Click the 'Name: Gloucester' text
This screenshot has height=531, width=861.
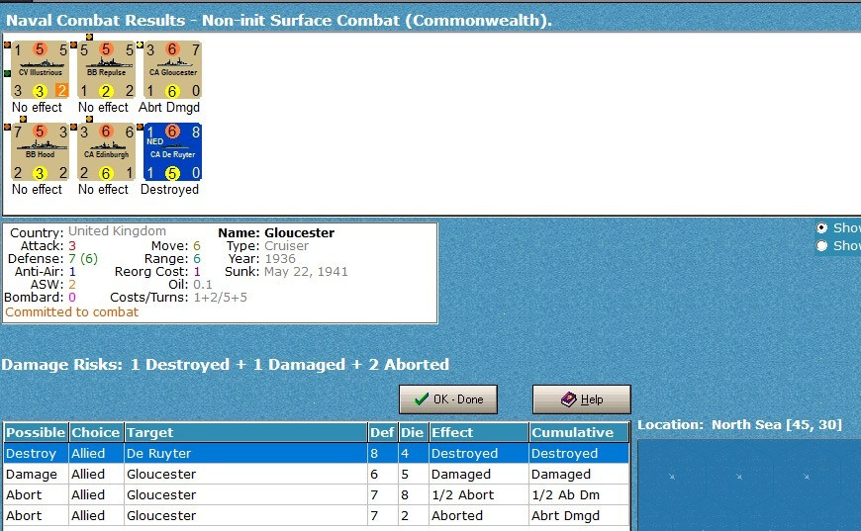tap(276, 232)
